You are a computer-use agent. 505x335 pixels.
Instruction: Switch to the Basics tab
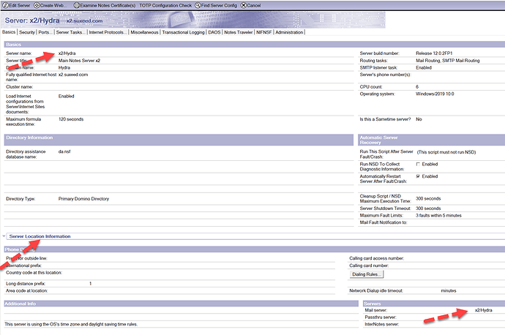click(9, 32)
